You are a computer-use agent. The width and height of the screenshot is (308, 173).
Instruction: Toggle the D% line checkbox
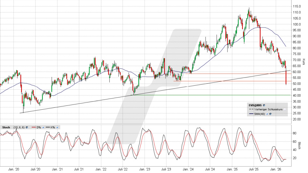(x=43, y=128)
